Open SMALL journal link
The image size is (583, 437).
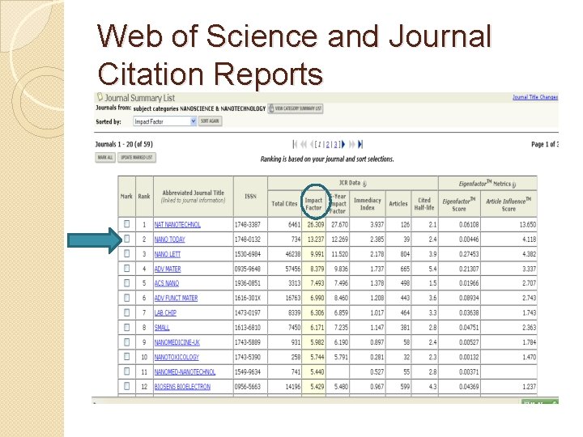coord(162,328)
